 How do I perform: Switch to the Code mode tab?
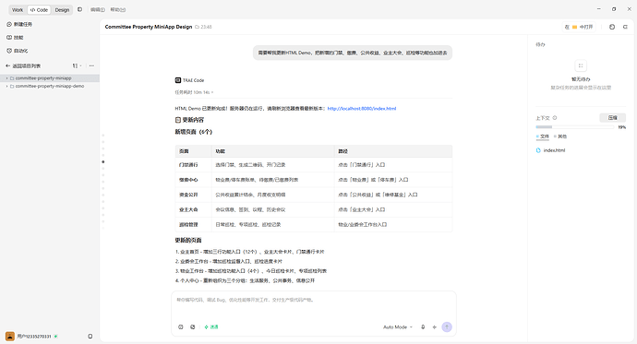[x=39, y=10]
